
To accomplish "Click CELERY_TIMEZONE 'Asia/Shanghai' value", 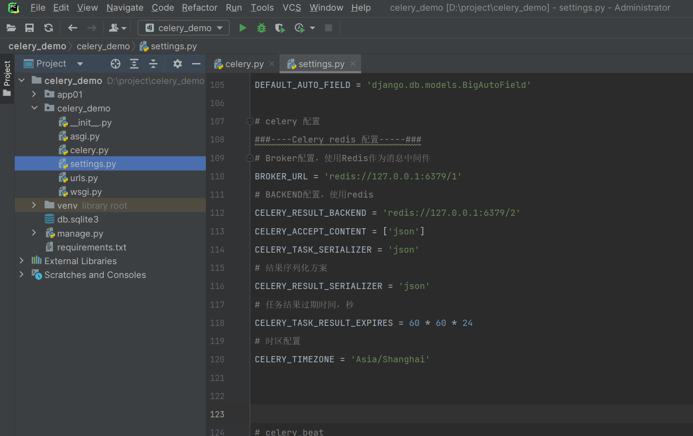I will pos(390,360).
